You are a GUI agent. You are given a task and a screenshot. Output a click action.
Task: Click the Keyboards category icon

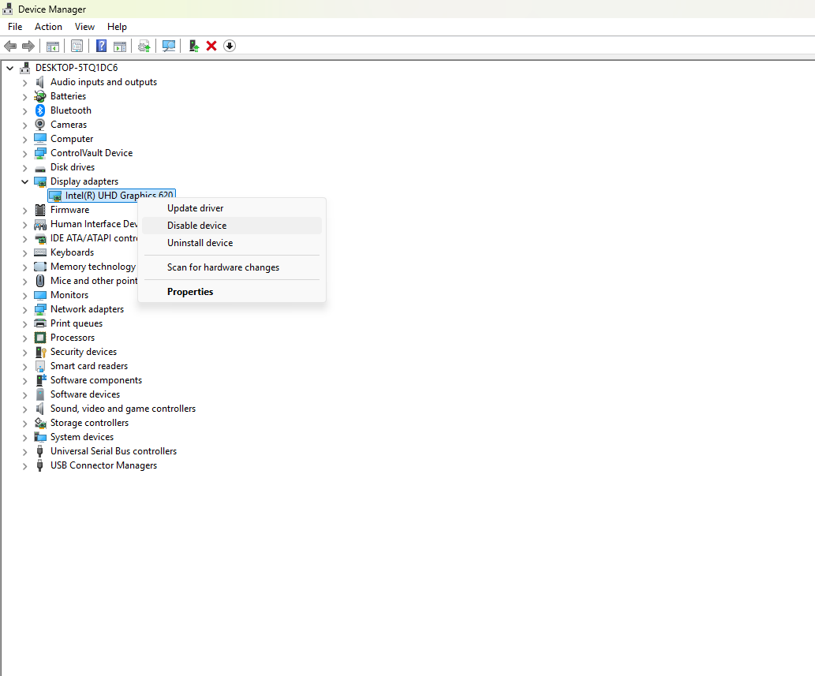coord(40,252)
